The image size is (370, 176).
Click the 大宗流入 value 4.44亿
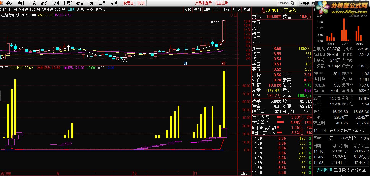coord(297,123)
